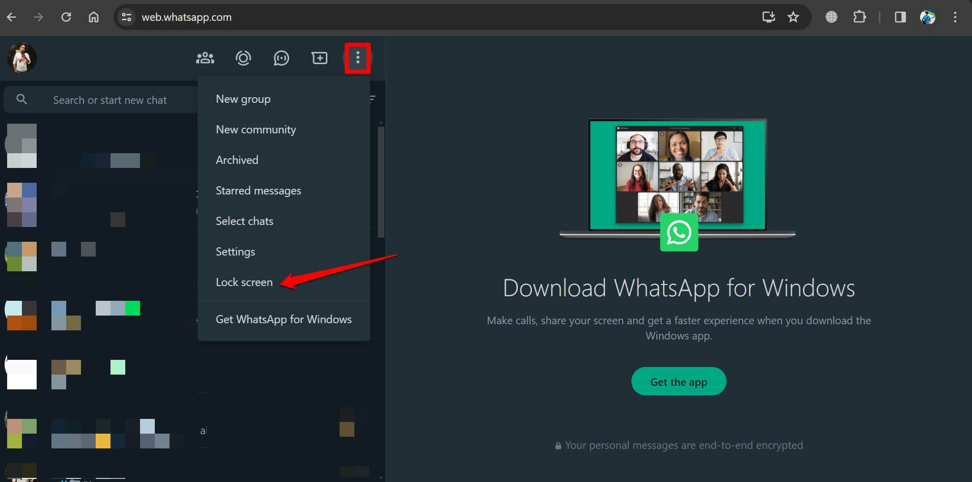Click the Download WhatsApp for Windows heading
The image size is (972, 482).
pyautogui.click(x=679, y=288)
